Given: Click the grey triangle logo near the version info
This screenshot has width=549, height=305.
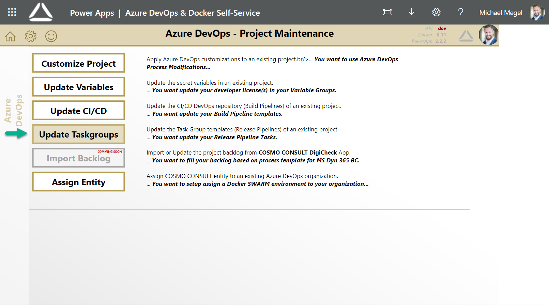Looking at the screenshot, I should pos(466,36).
